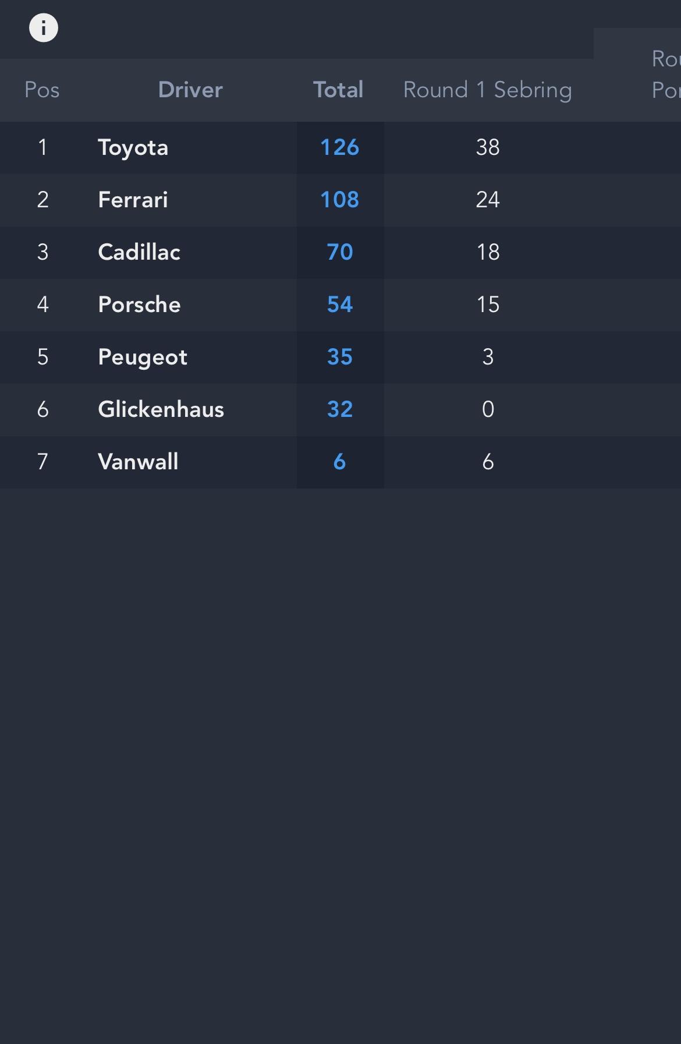Screen dimensions: 681x1044
Task: Click Toyota's total points 126
Action: 340,147
